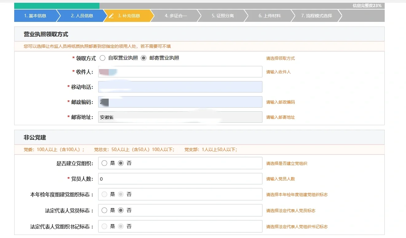Click the 邮政编码 input field
The height and width of the screenshot is (238, 406).
pyautogui.click(x=180, y=102)
